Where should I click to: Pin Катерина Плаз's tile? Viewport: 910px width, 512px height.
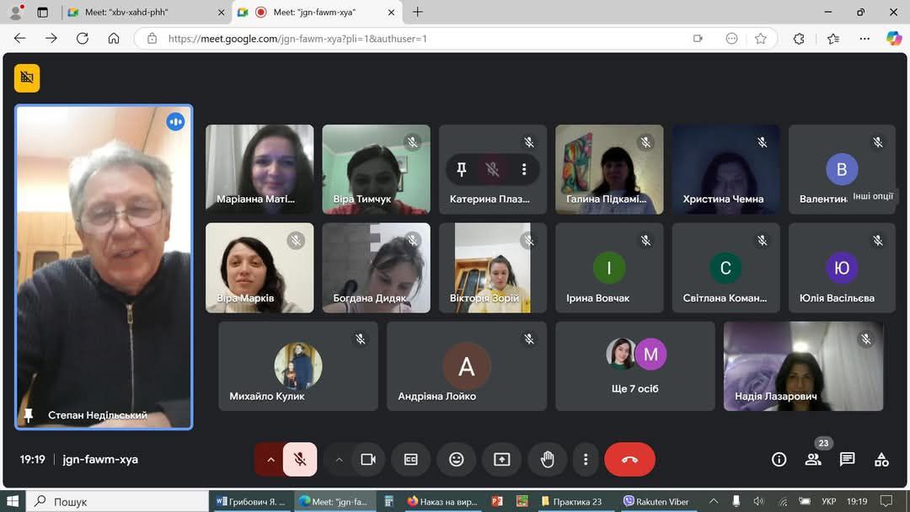point(462,169)
